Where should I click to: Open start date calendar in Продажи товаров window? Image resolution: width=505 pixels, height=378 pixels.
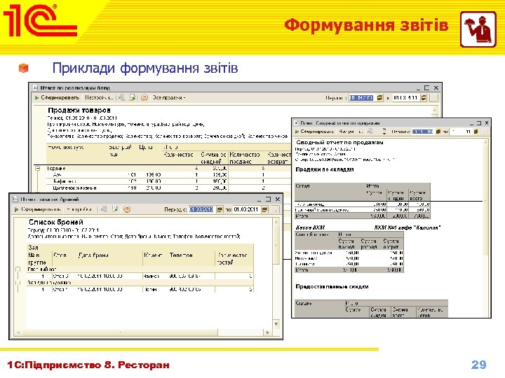379,98
